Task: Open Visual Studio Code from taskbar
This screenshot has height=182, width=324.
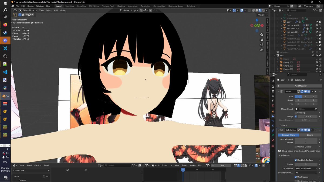Action: (5, 72)
